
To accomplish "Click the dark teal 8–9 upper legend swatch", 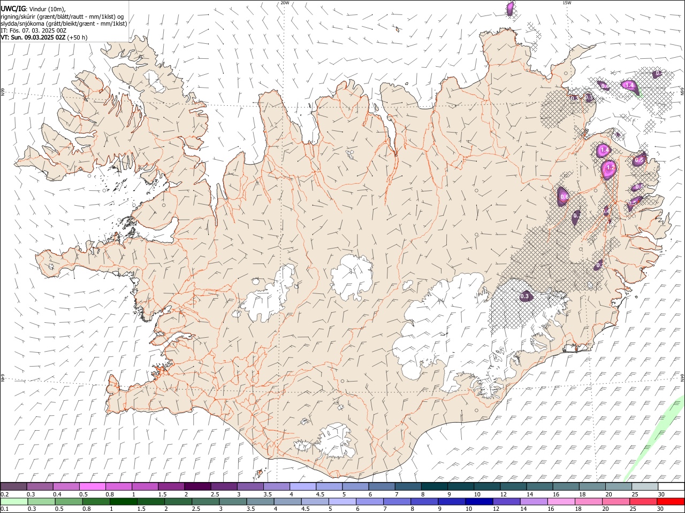I will coord(434,487).
